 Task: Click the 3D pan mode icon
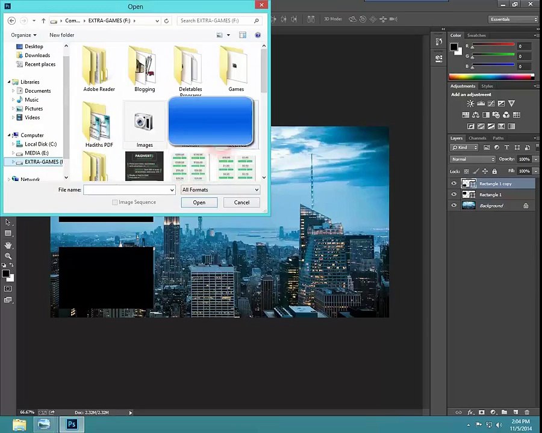373,19
